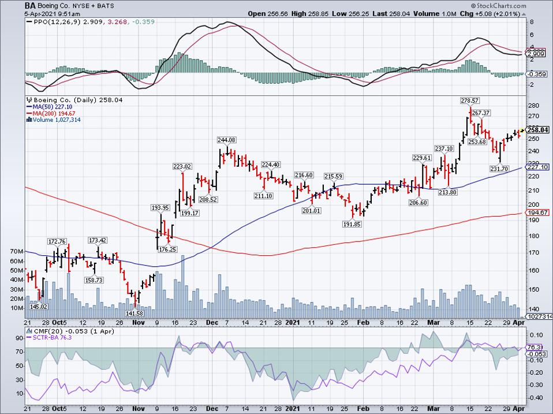Click the MA(200) legend text
Screen dimensions: 553x414
click(x=54, y=114)
